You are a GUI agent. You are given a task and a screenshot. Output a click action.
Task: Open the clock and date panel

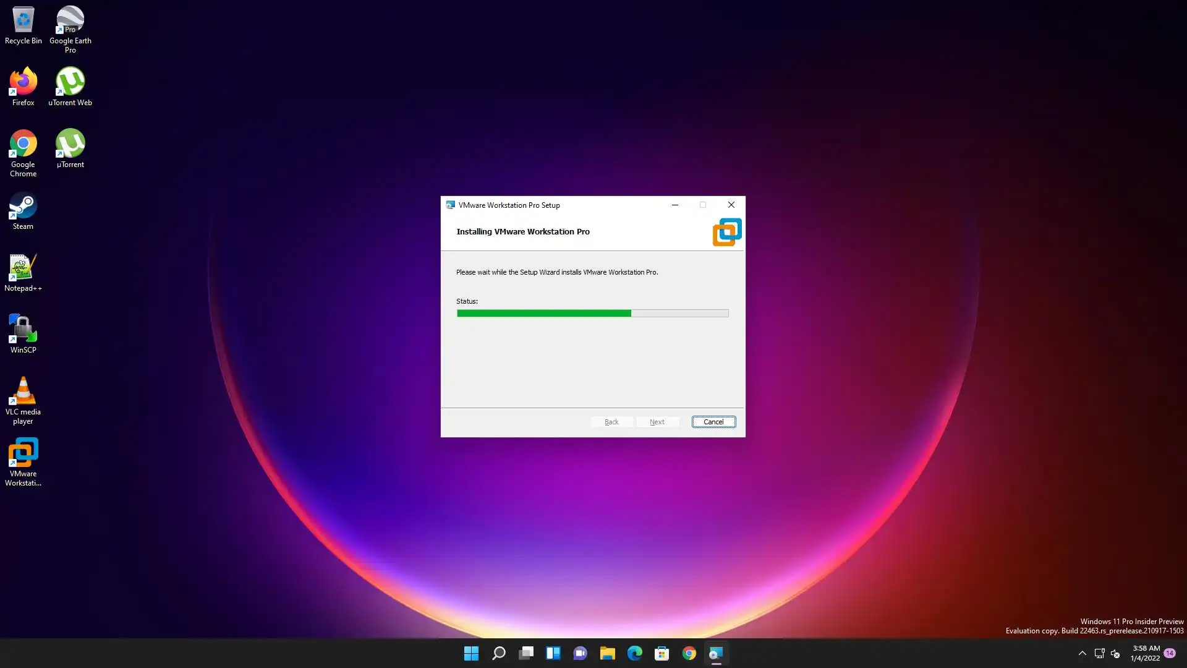[x=1145, y=653]
